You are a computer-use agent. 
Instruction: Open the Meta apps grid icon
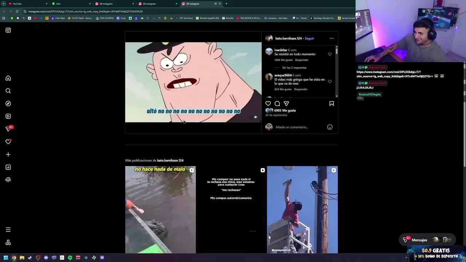[8, 243]
